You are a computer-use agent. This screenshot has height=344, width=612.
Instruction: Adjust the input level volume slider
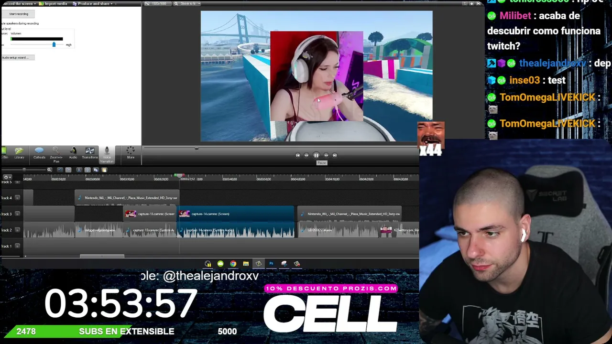tap(54, 44)
